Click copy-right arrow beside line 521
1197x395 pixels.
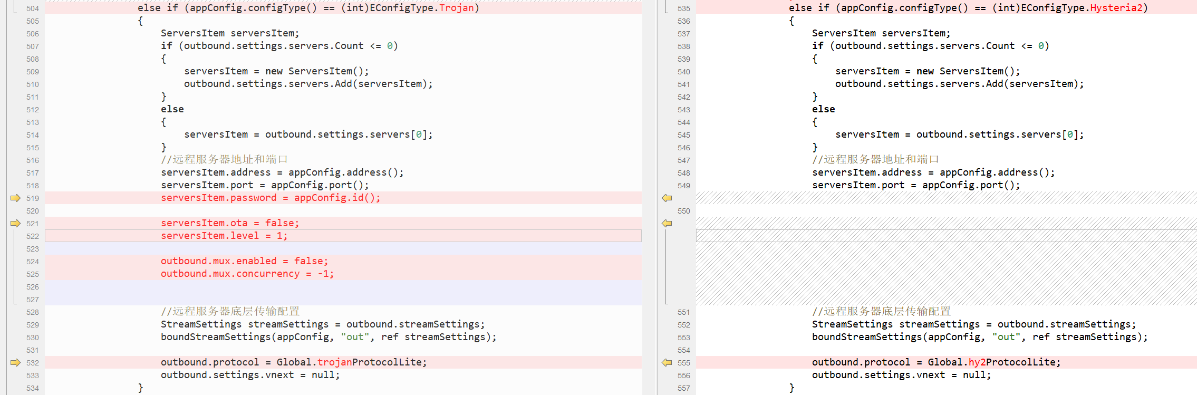[x=15, y=224]
